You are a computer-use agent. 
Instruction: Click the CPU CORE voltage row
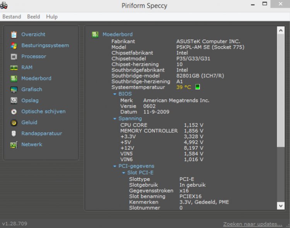162,125
